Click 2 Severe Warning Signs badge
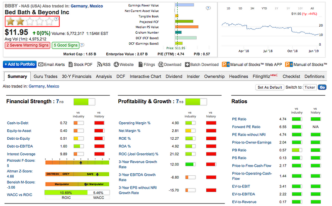The width and height of the screenshot is (332, 206). [27, 45]
